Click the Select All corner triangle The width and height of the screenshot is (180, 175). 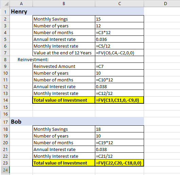coord(5,3)
